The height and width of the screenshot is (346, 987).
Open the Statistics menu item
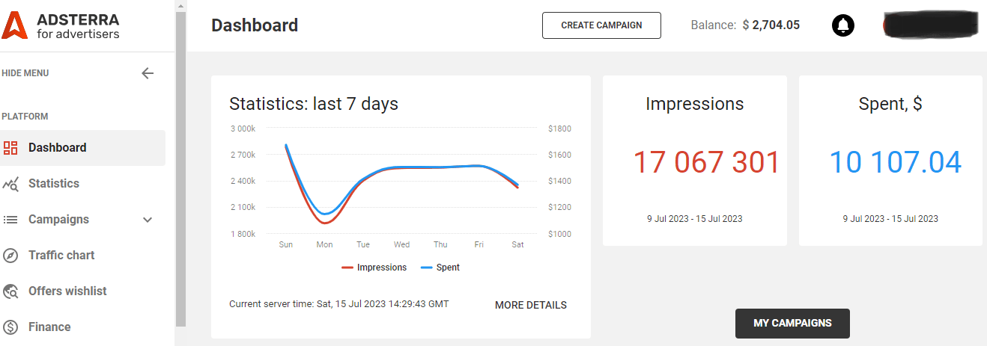[54, 184]
